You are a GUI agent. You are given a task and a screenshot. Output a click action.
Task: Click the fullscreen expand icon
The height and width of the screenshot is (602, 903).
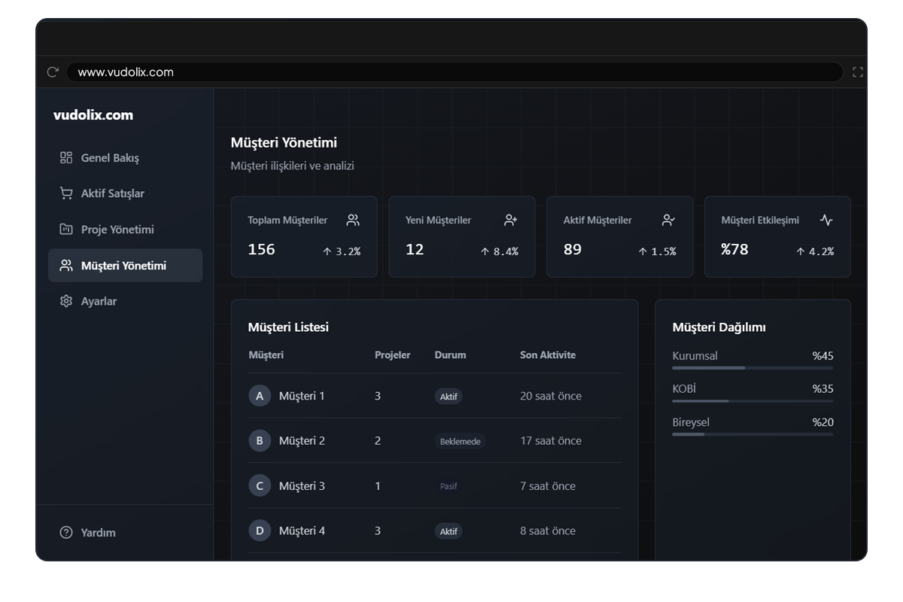point(857,72)
